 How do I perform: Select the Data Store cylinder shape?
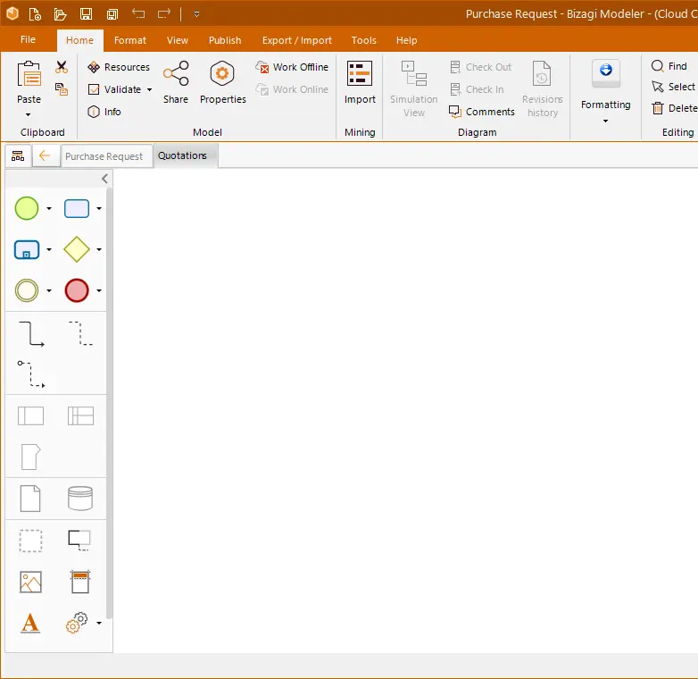[x=80, y=499]
